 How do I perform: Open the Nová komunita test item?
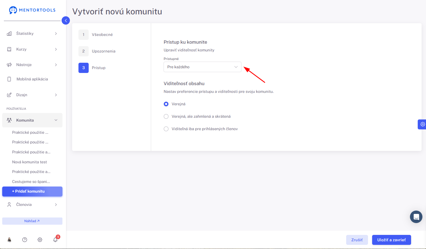[x=30, y=162]
